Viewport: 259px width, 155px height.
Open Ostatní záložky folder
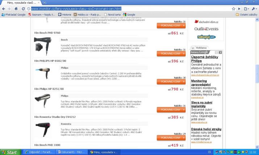[x=246, y=14]
